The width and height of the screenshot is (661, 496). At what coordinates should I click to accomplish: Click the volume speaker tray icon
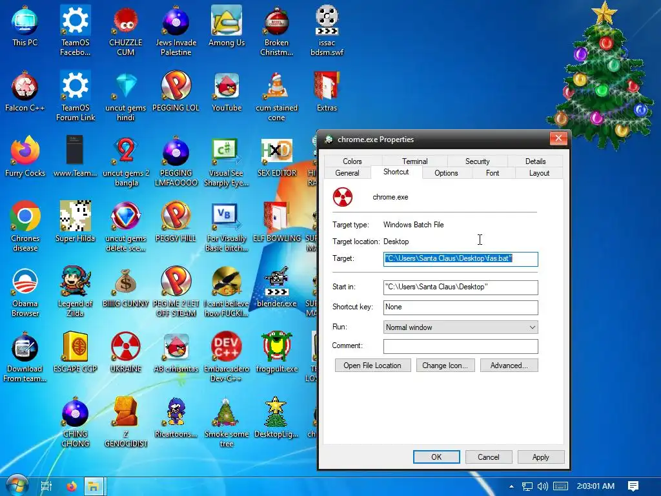tap(543, 486)
